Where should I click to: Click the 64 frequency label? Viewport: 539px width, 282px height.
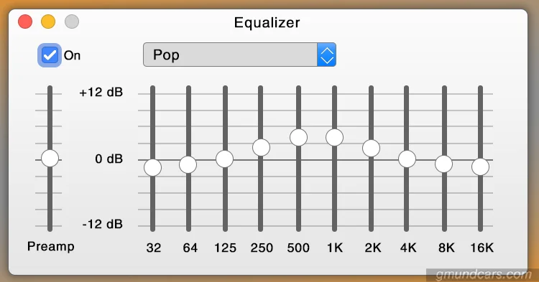(x=190, y=248)
